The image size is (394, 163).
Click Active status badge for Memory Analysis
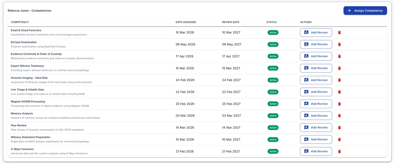coord(273,116)
